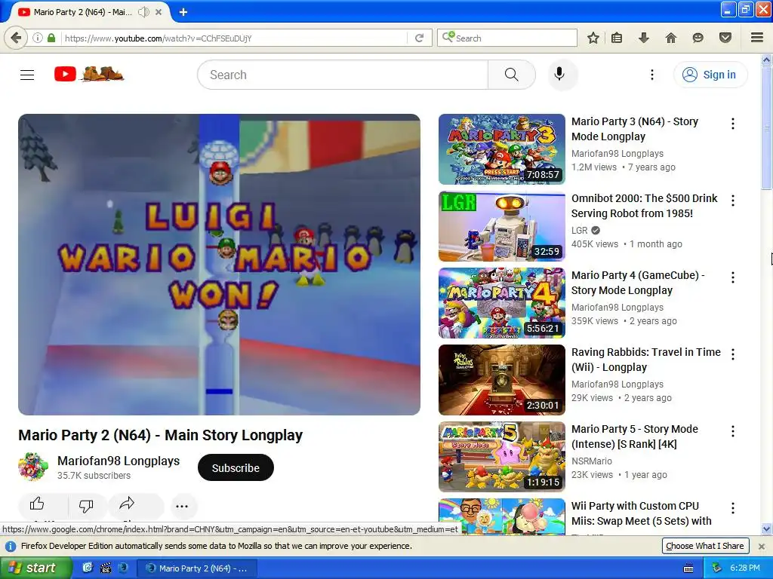Go to YouTube home via logo
The width and height of the screenshot is (773, 579).
pos(89,75)
